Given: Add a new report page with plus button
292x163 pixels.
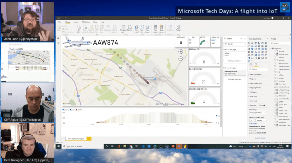Looking at the screenshot, I should click(89, 139).
